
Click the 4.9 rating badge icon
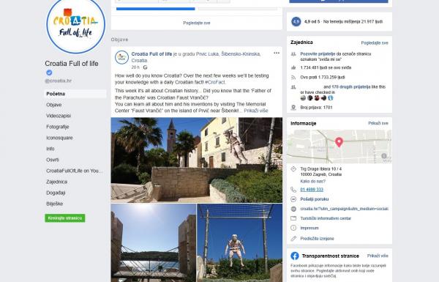pyautogui.click(x=296, y=21)
